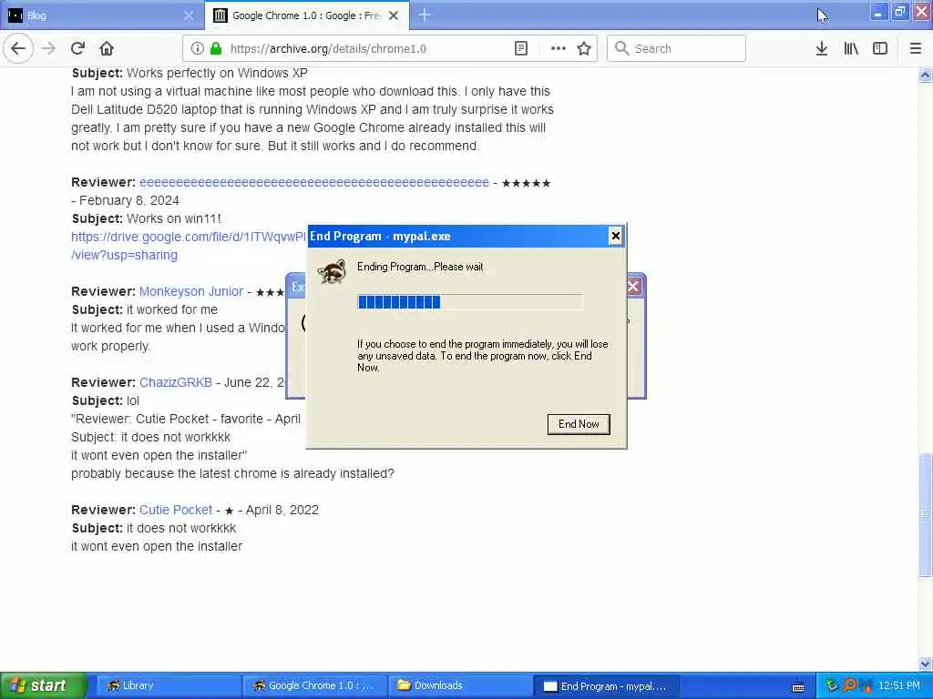Switch to Google Chrome 1.0 taskbar item
This screenshot has height=699, width=933.
[x=314, y=685]
